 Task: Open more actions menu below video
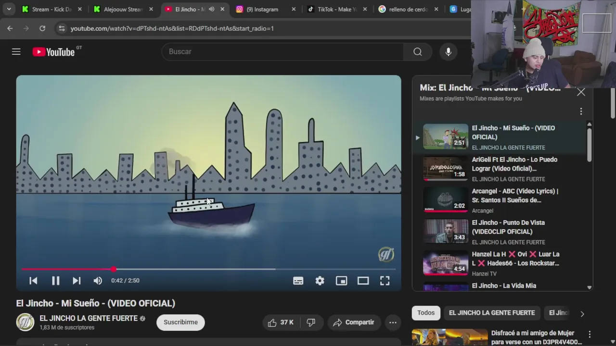click(x=393, y=322)
